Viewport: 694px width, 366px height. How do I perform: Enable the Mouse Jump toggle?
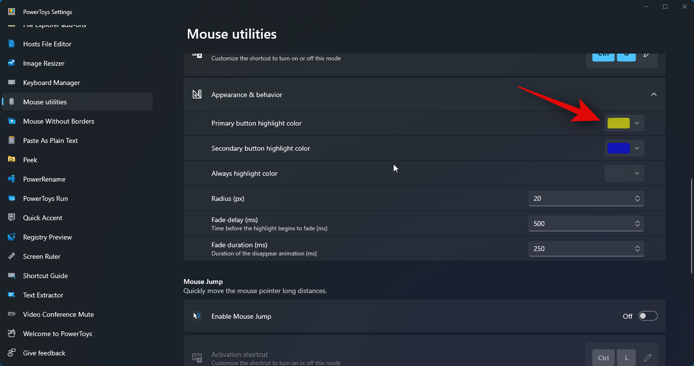coord(648,316)
